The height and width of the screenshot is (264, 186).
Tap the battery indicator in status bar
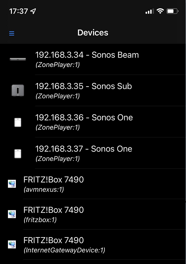tap(172, 11)
